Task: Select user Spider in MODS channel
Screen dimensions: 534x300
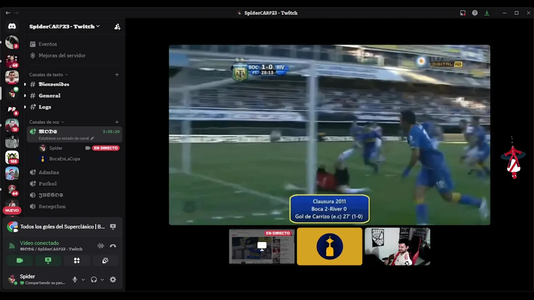Action: point(56,148)
